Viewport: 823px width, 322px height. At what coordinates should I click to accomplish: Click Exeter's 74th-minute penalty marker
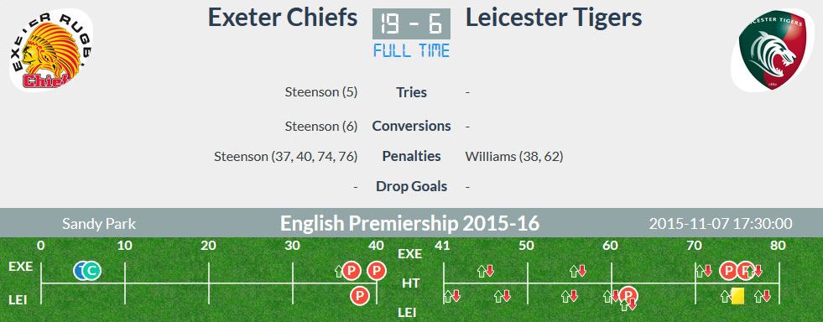click(728, 271)
